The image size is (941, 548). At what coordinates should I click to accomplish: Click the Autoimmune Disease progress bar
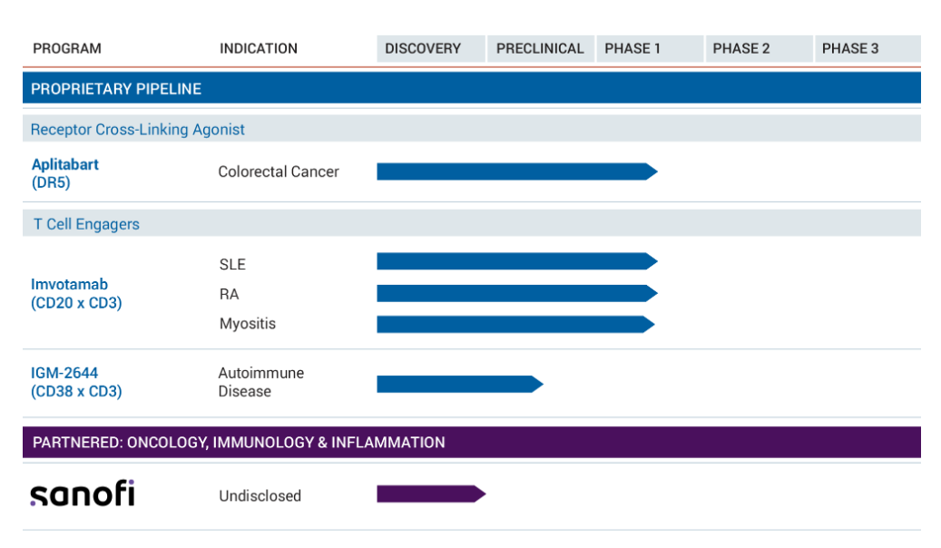[458, 384]
